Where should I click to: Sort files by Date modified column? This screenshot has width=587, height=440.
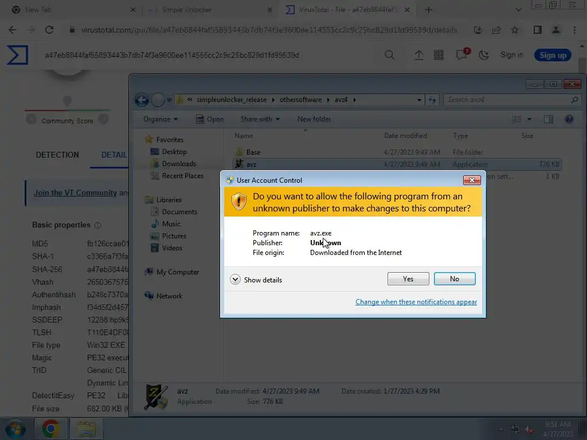(x=405, y=135)
